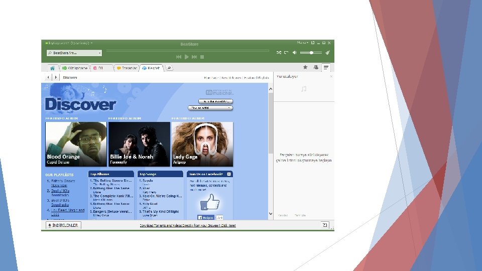482x271 pixels.
Task: Open the Lady Gaga Artpop album
Action: pyautogui.click(x=202, y=144)
